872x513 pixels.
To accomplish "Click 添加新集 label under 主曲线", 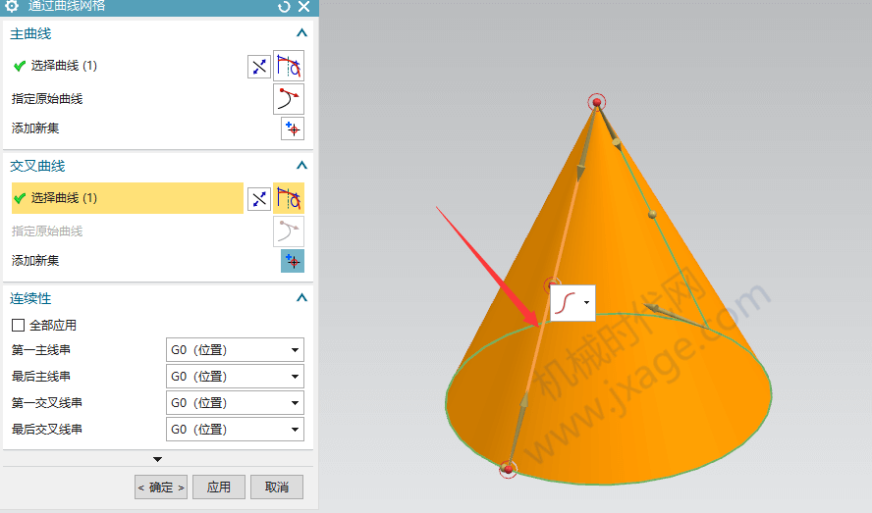I will (x=35, y=128).
